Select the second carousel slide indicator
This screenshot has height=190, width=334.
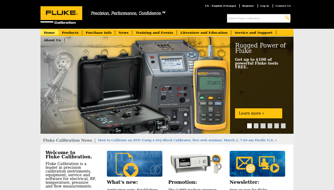[x=256, y=126]
